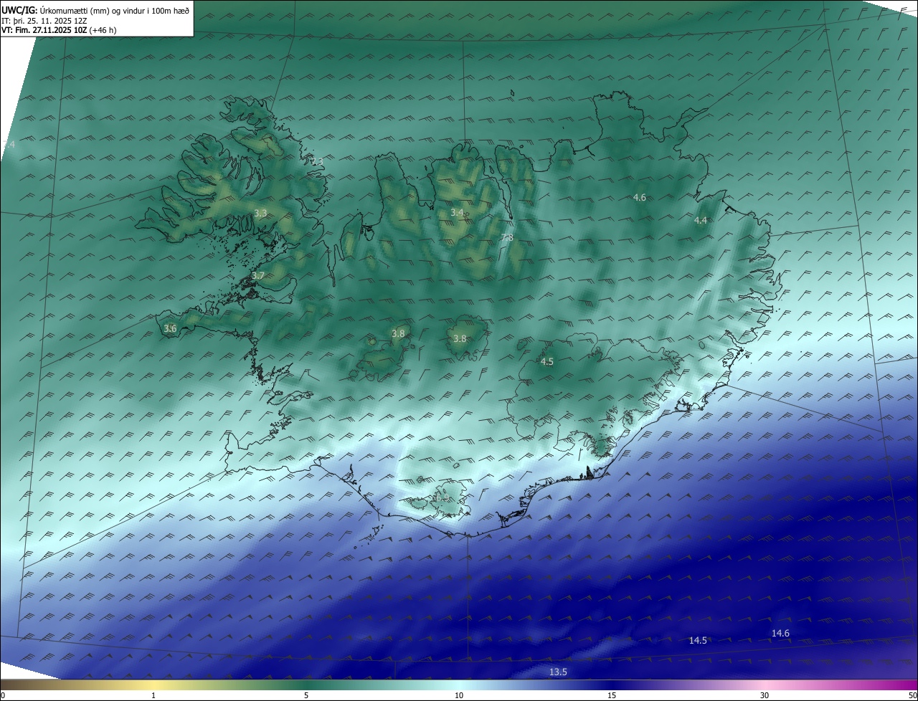The image size is (918, 701).
Task: Click the 14.6 value label over the ocean
Action: (780, 633)
